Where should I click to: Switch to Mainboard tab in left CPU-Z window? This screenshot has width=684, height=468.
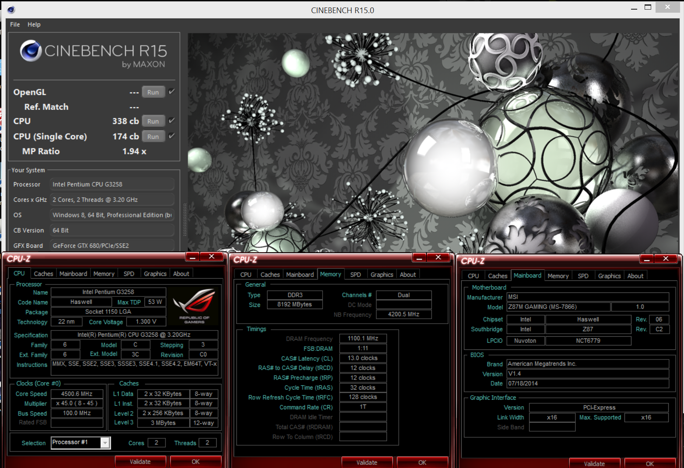(73, 274)
